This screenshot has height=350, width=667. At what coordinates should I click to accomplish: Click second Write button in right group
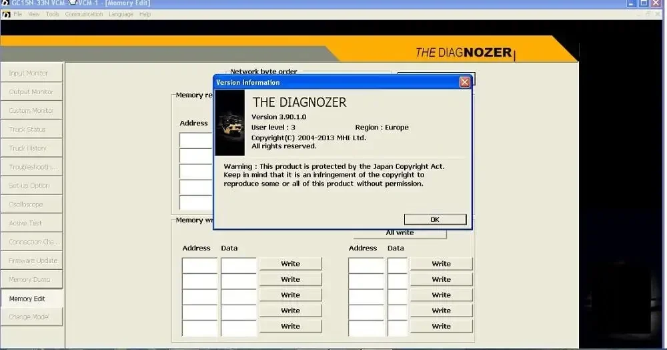[441, 279]
